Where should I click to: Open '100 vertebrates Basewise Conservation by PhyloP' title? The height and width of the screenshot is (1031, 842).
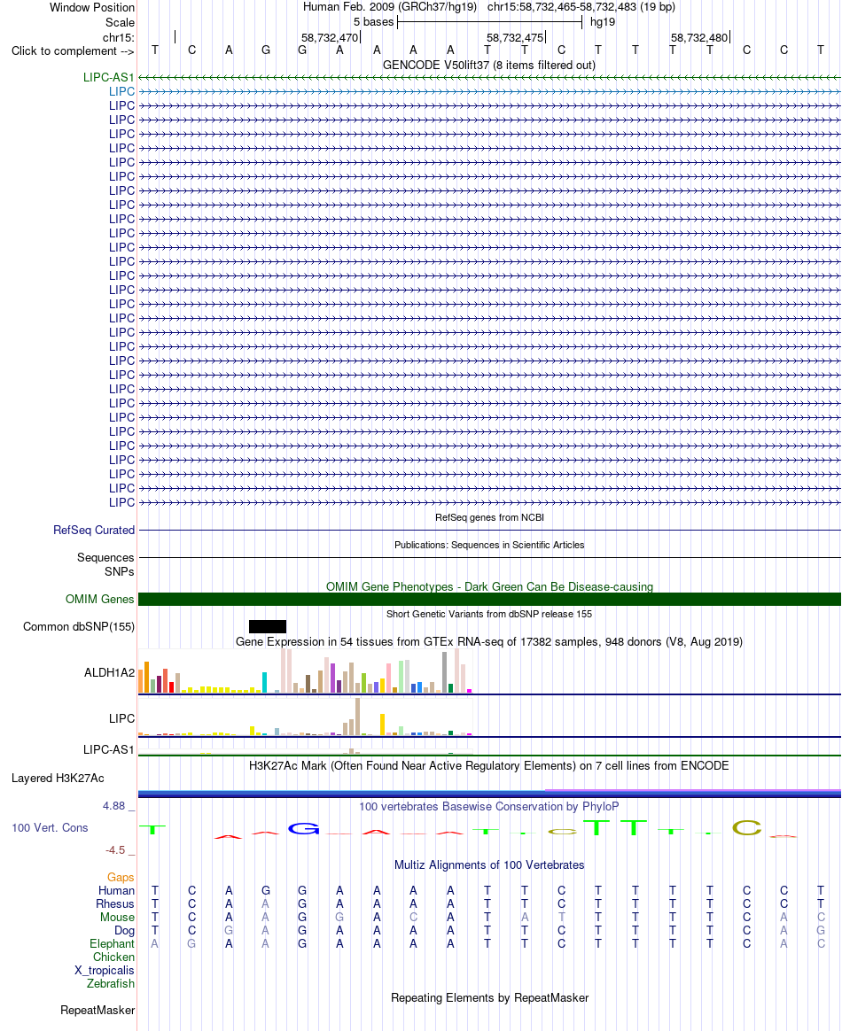click(489, 807)
